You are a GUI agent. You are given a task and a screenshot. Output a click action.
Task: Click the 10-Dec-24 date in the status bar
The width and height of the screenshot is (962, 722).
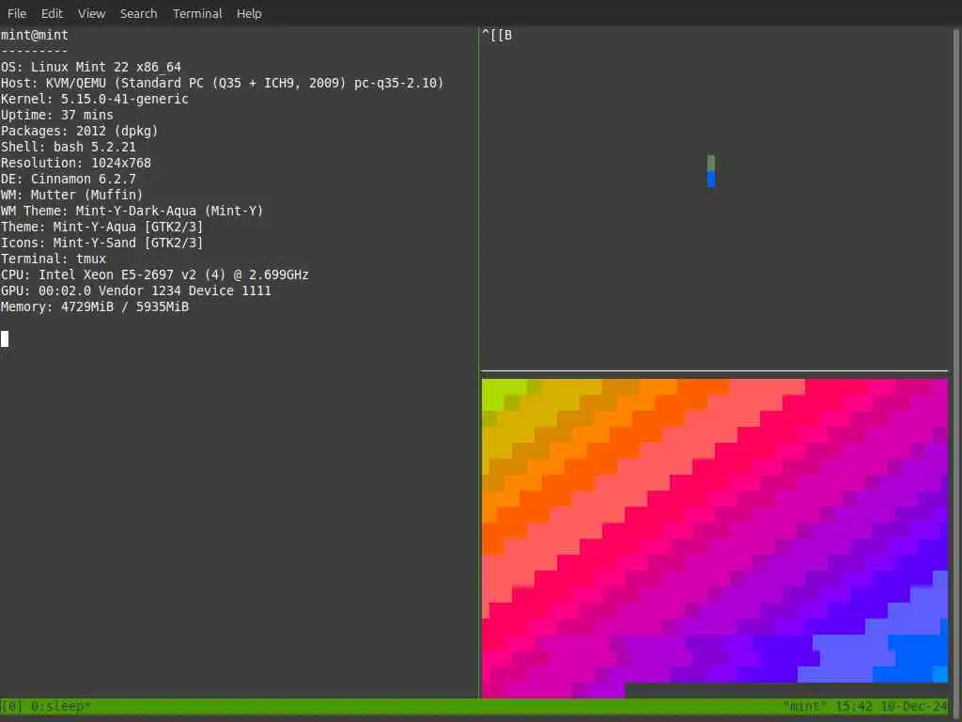coord(914,706)
